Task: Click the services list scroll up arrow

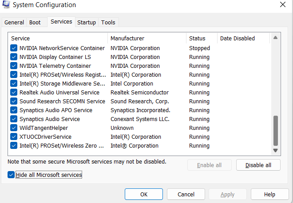Action: 275,38
